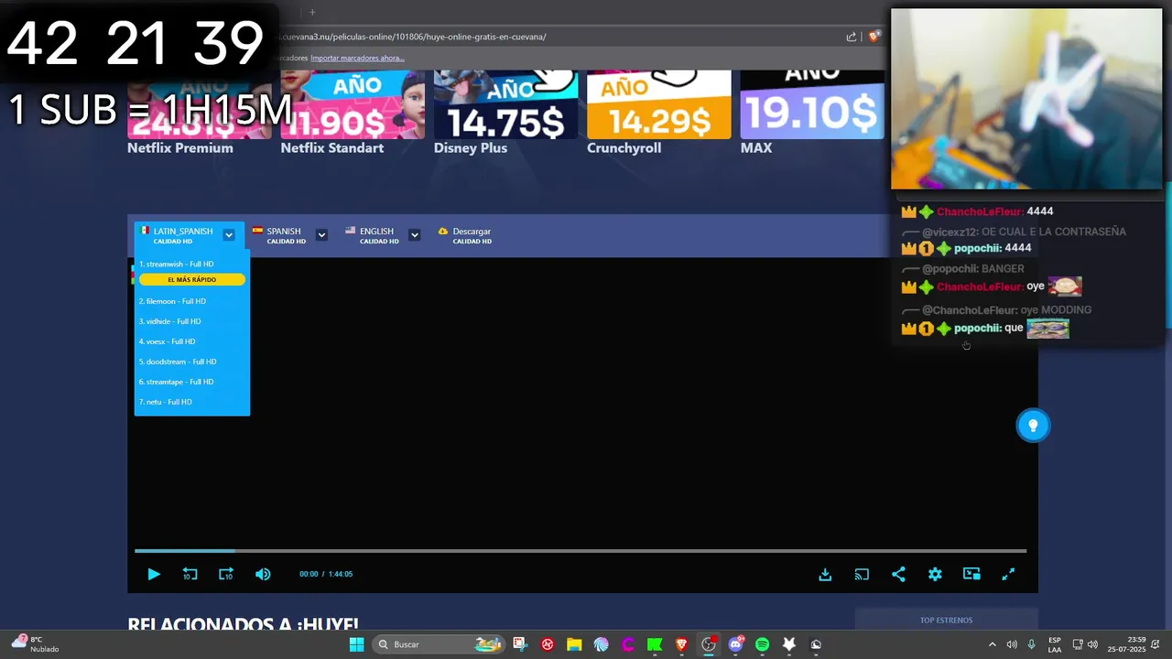Open the ESP LAA language switcher
This screenshot has width=1172, height=659.
(1055, 644)
